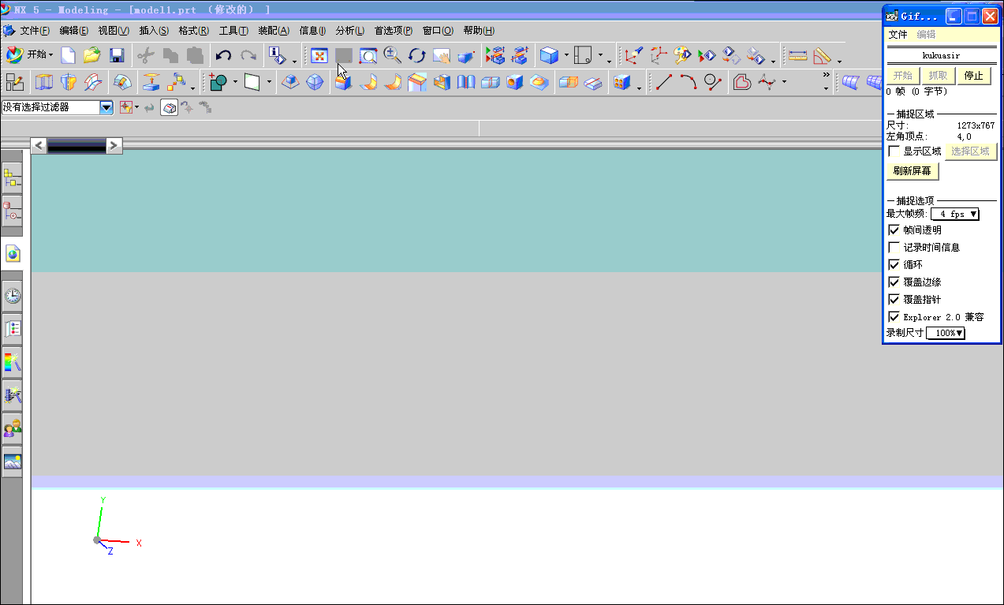1004x605 pixels.
Task: Click the Measure distance ruler icon
Action: coord(799,55)
